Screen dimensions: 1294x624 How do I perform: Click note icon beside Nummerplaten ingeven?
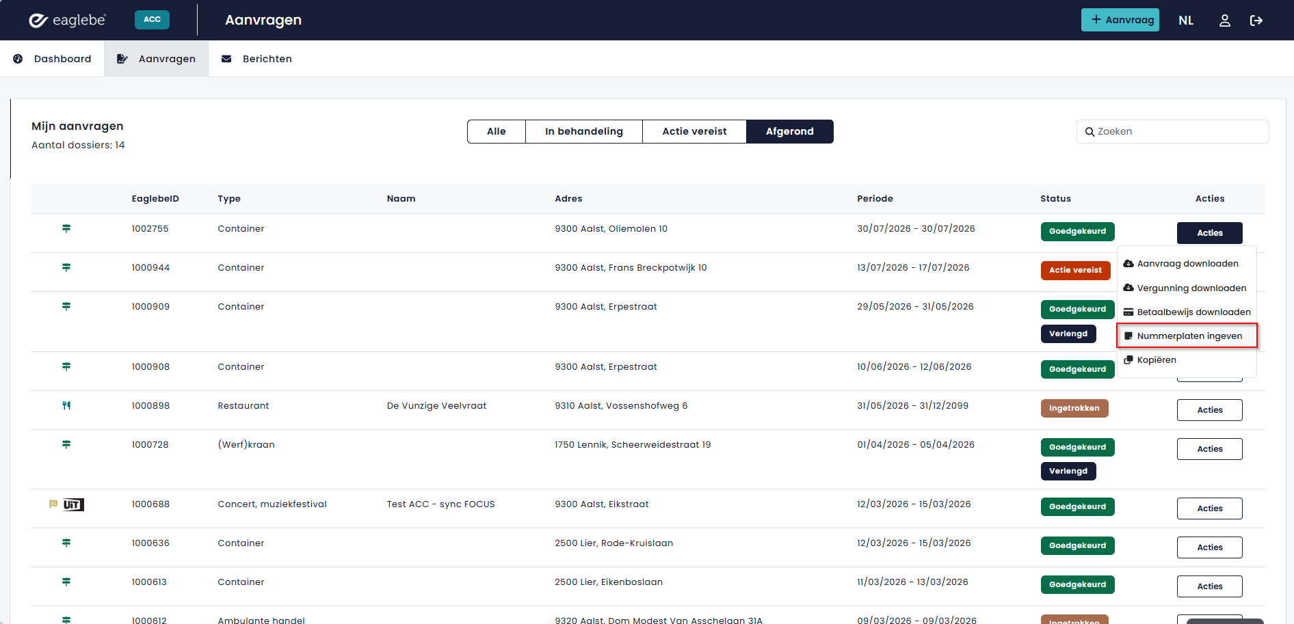(1128, 336)
